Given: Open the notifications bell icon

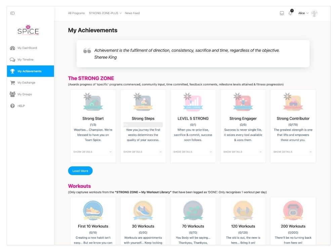Looking at the screenshot, I should pos(290,13).
